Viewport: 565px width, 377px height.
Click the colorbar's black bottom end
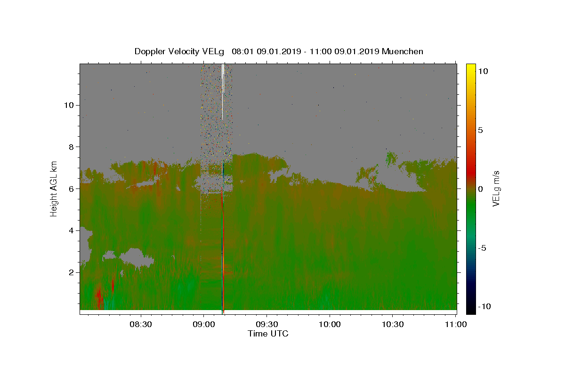click(471, 310)
